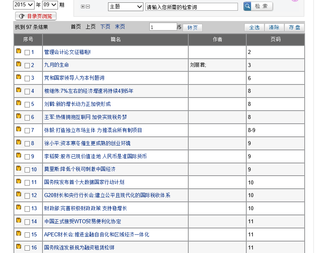Open article 徐小平:资本寒冬催生更成熟的创业环境
The width and height of the screenshot is (315, 253).
click(87, 143)
